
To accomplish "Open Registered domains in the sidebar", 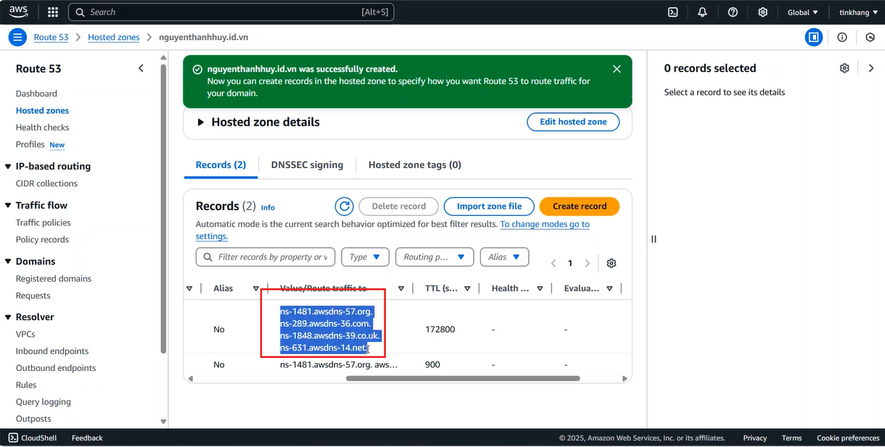I will click(x=54, y=278).
